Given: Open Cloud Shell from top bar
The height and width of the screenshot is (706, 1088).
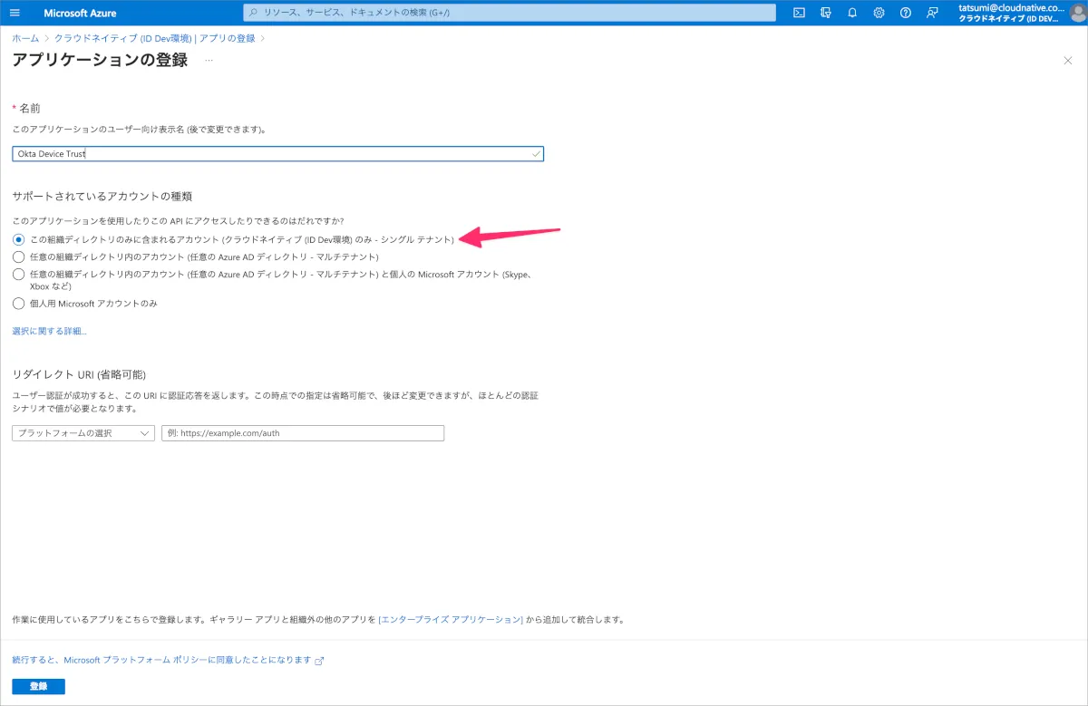Looking at the screenshot, I should [799, 13].
